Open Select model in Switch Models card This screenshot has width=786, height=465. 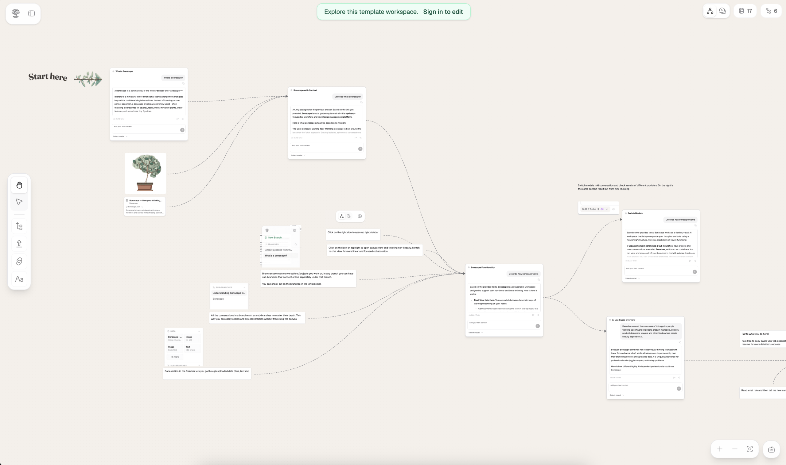point(632,279)
